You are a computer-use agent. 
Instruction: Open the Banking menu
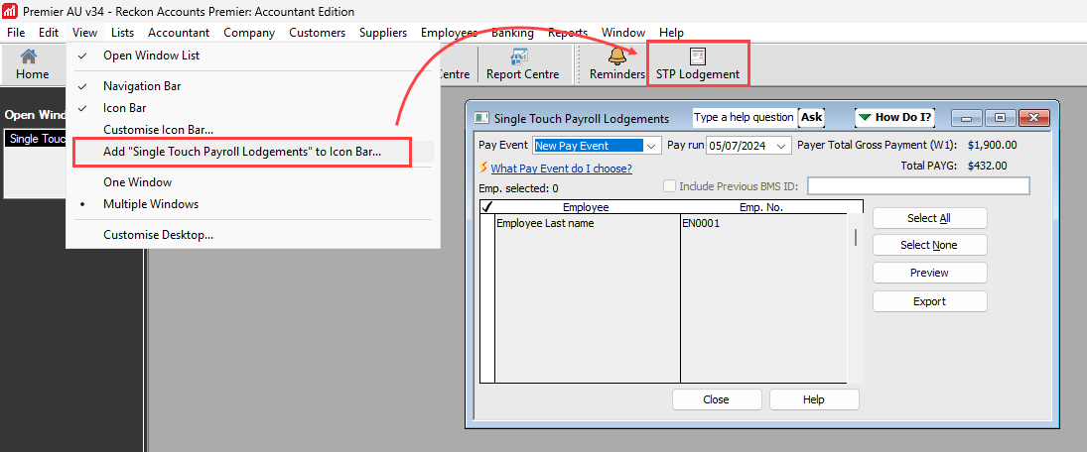[x=512, y=33]
